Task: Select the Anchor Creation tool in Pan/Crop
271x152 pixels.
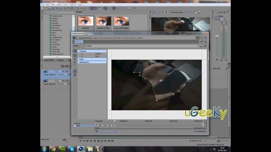Action: point(75,59)
